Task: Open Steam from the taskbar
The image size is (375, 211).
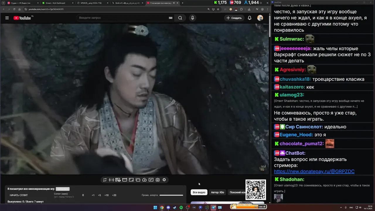Action: coord(175,207)
